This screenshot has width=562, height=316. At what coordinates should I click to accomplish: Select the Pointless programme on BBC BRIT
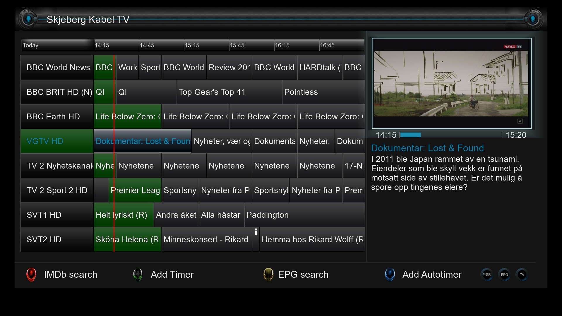[x=323, y=92]
